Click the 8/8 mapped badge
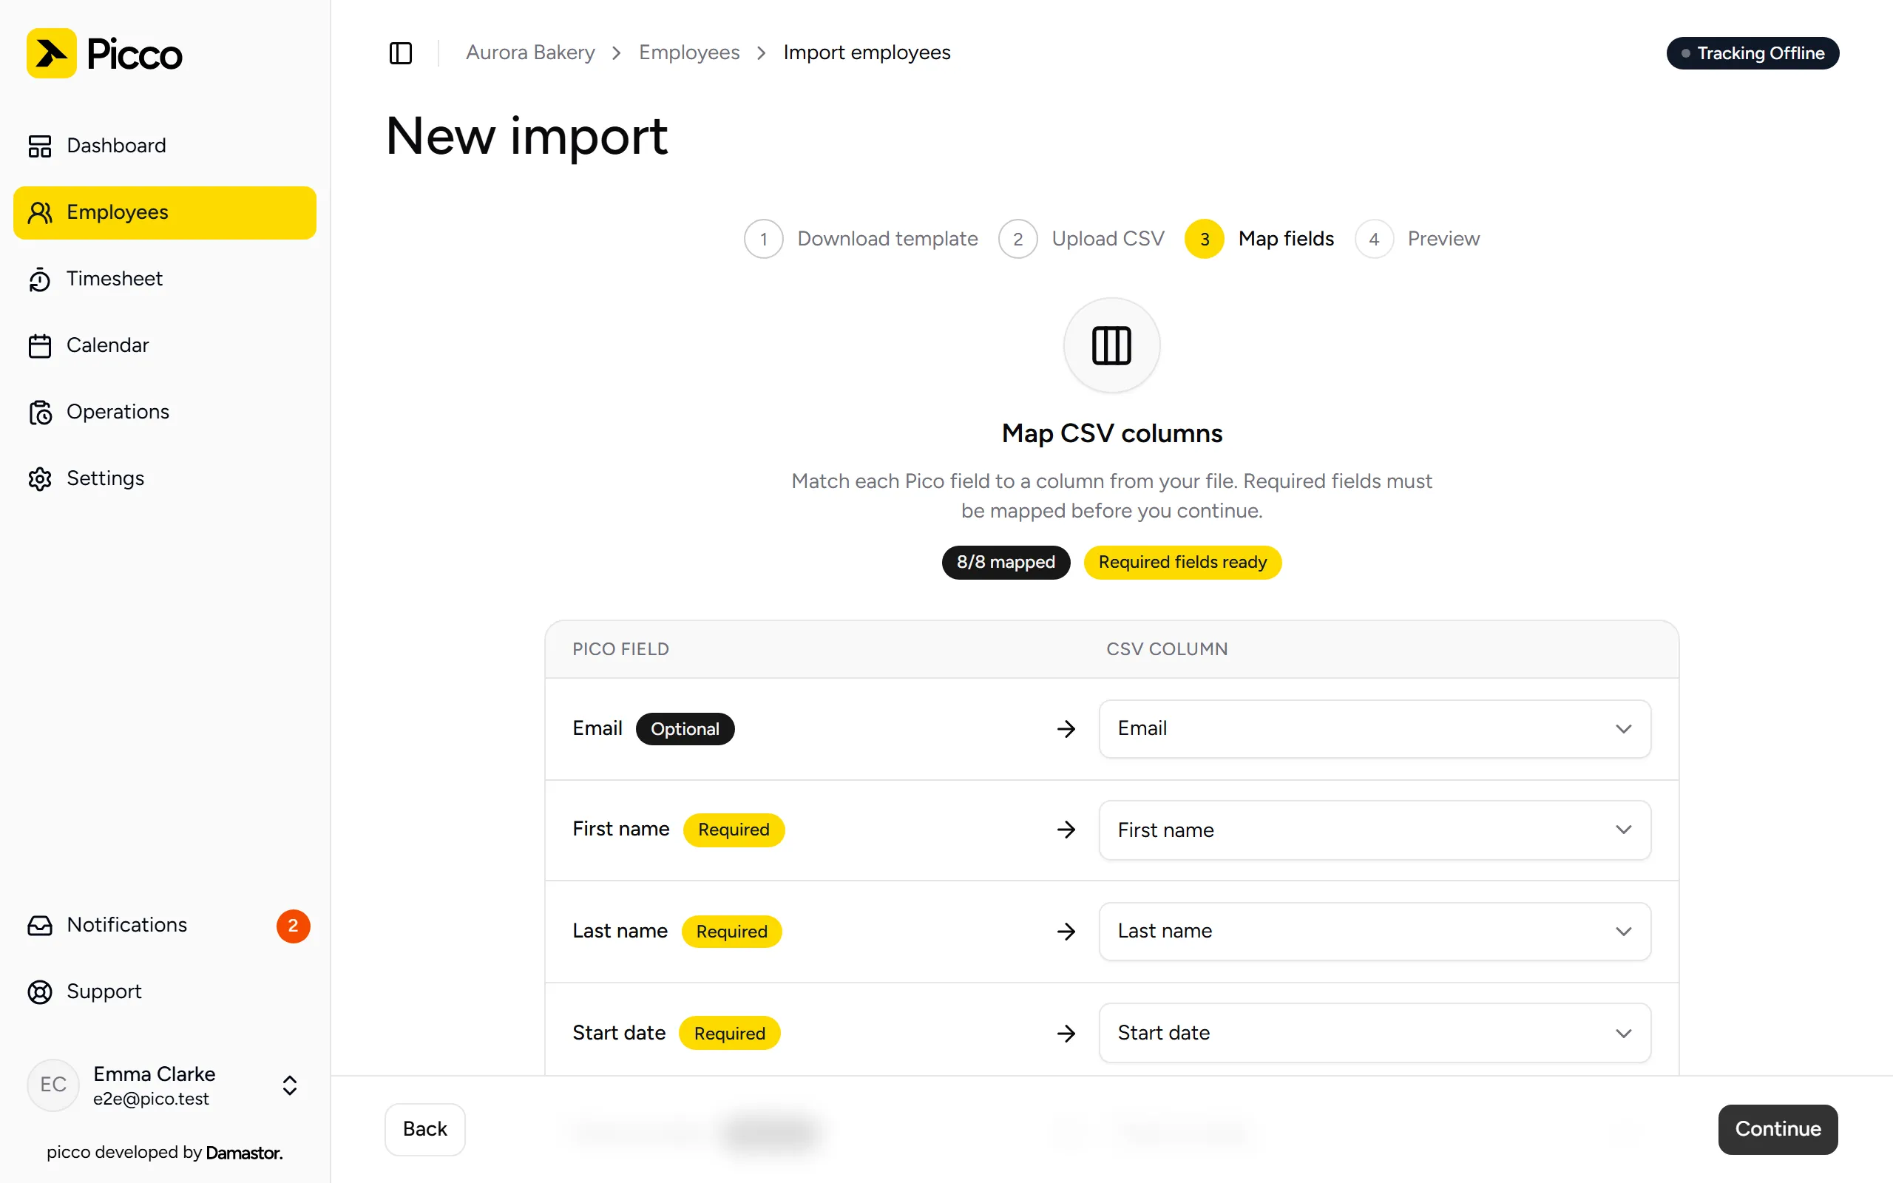 [1005, 563]
